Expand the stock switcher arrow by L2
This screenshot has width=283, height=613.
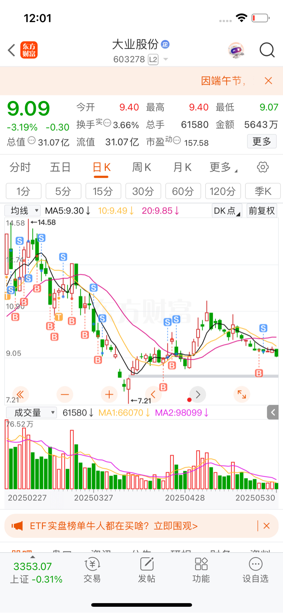point(165,59)
